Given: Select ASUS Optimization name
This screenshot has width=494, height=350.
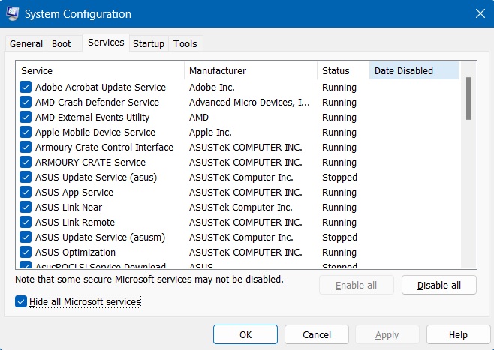Looking at the screenshot, I should [x=75, y=253].
